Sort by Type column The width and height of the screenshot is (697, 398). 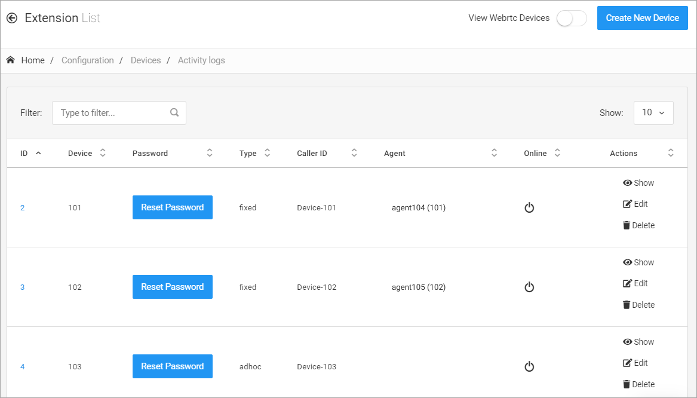pos(267,153)
